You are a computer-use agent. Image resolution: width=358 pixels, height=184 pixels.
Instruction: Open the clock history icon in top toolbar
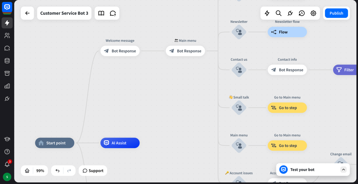[302, 13]
